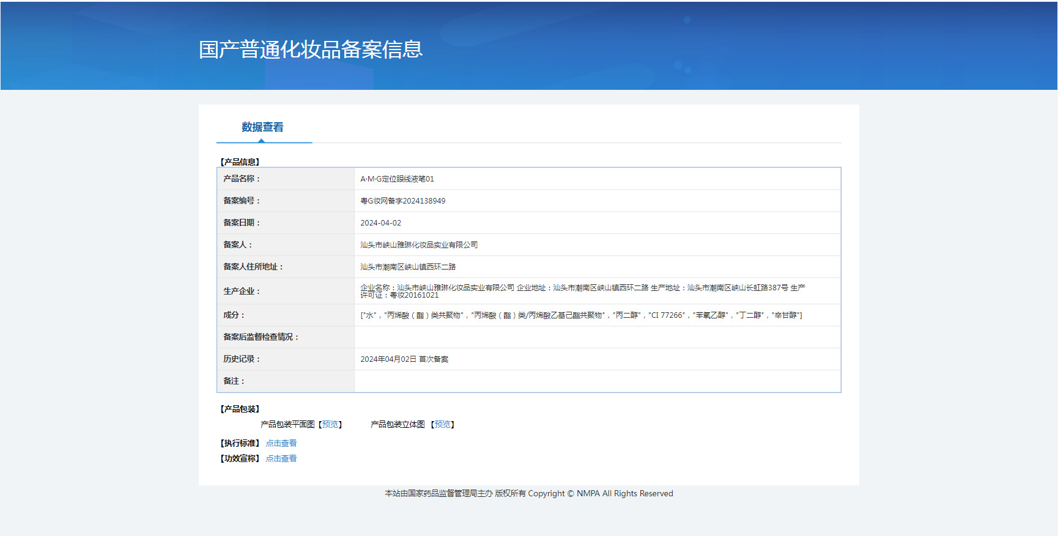Click the 备案后监督检查情况 row label
The width and height of the screenshot is (1058, 536).
[x=261, y=337]
